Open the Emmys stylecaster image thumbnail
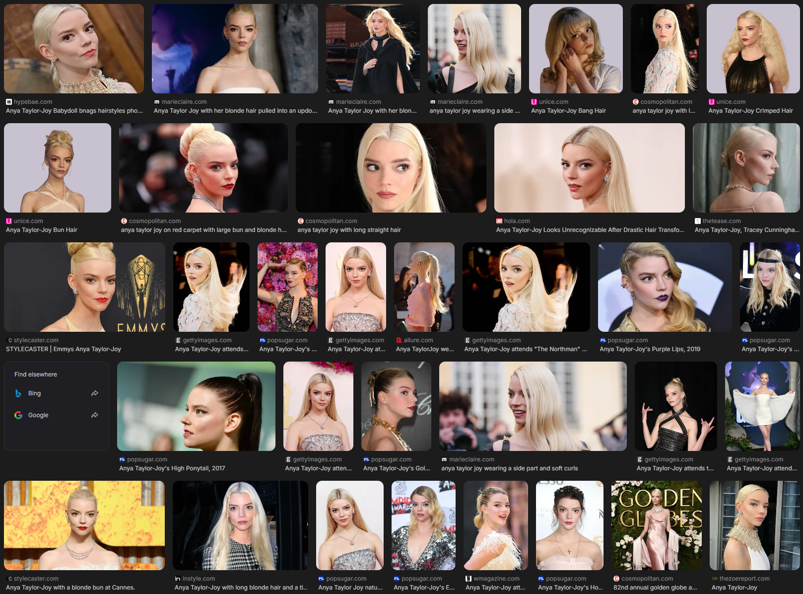 tap(84, 287)
